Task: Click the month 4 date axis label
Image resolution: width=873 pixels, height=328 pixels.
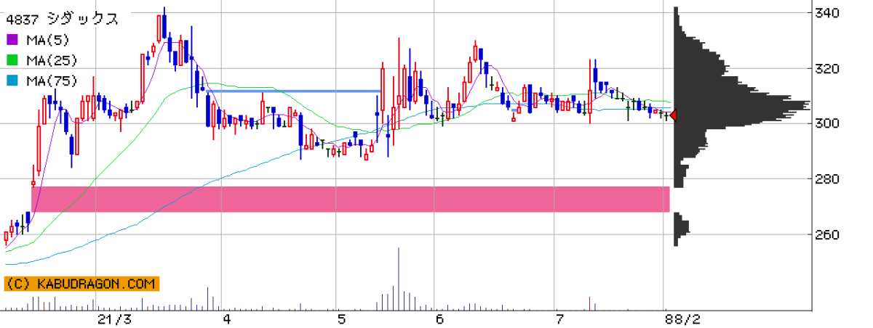Action: tap(226, 319)
